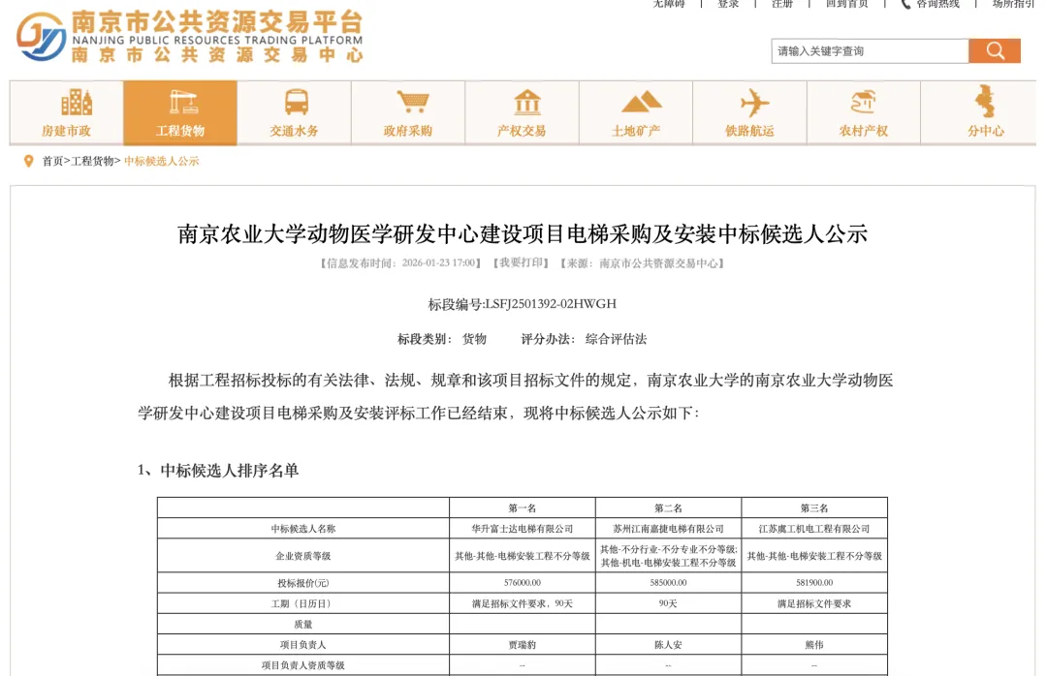Open 工程货物 breadcrumb link

click(92, 161)
